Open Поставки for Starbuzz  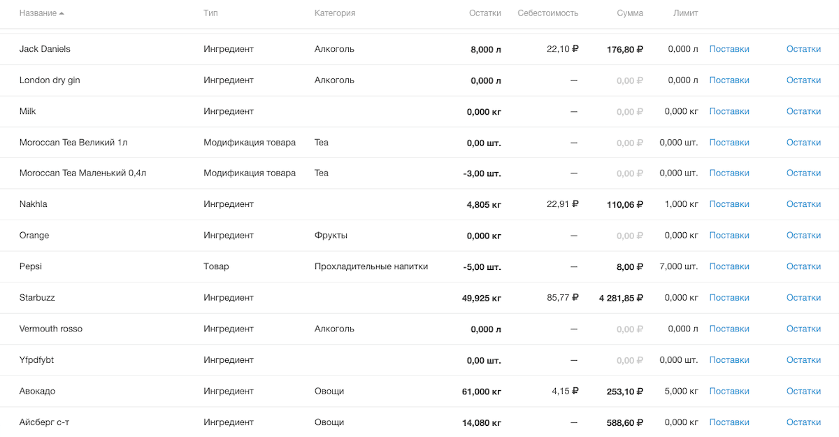pyautogui.click(x=729, y=298)
